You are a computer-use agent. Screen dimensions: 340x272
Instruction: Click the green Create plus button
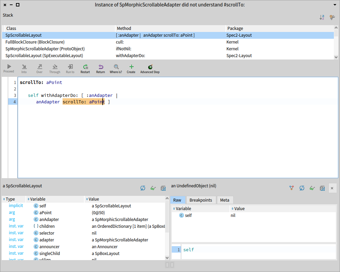(131, 69)
